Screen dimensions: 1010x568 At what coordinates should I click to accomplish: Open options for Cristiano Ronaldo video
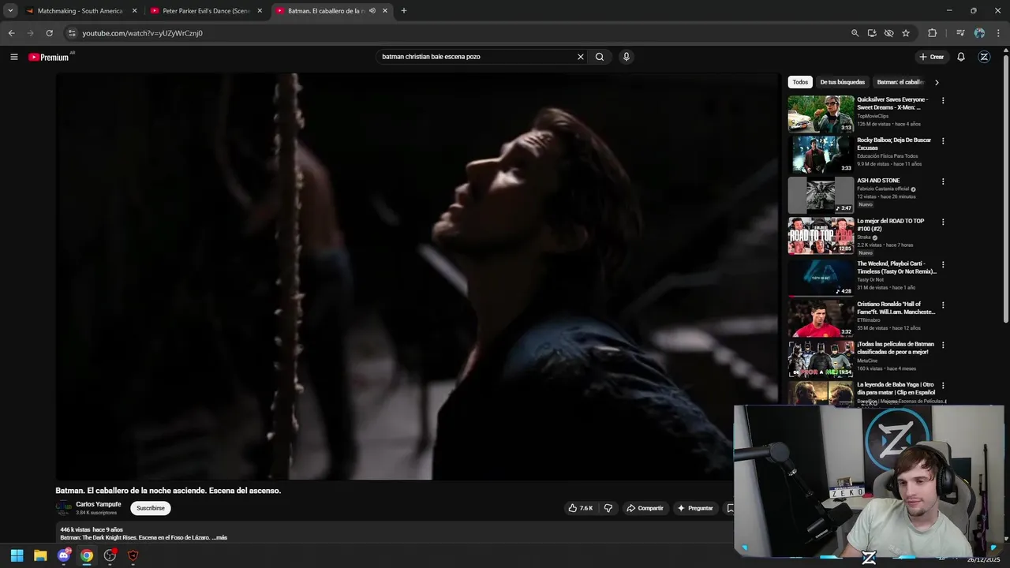tap(943, 305)
